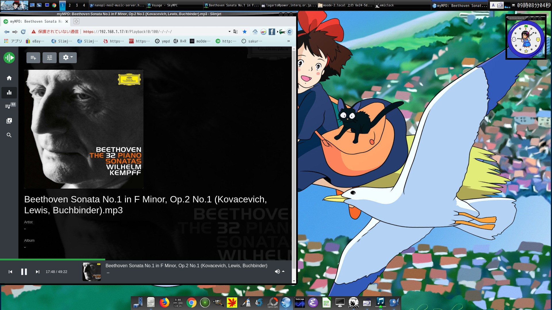Viewport: 552px width, 310px height.
Task: Open the myMPD Home view
Action: click(9, 78)
